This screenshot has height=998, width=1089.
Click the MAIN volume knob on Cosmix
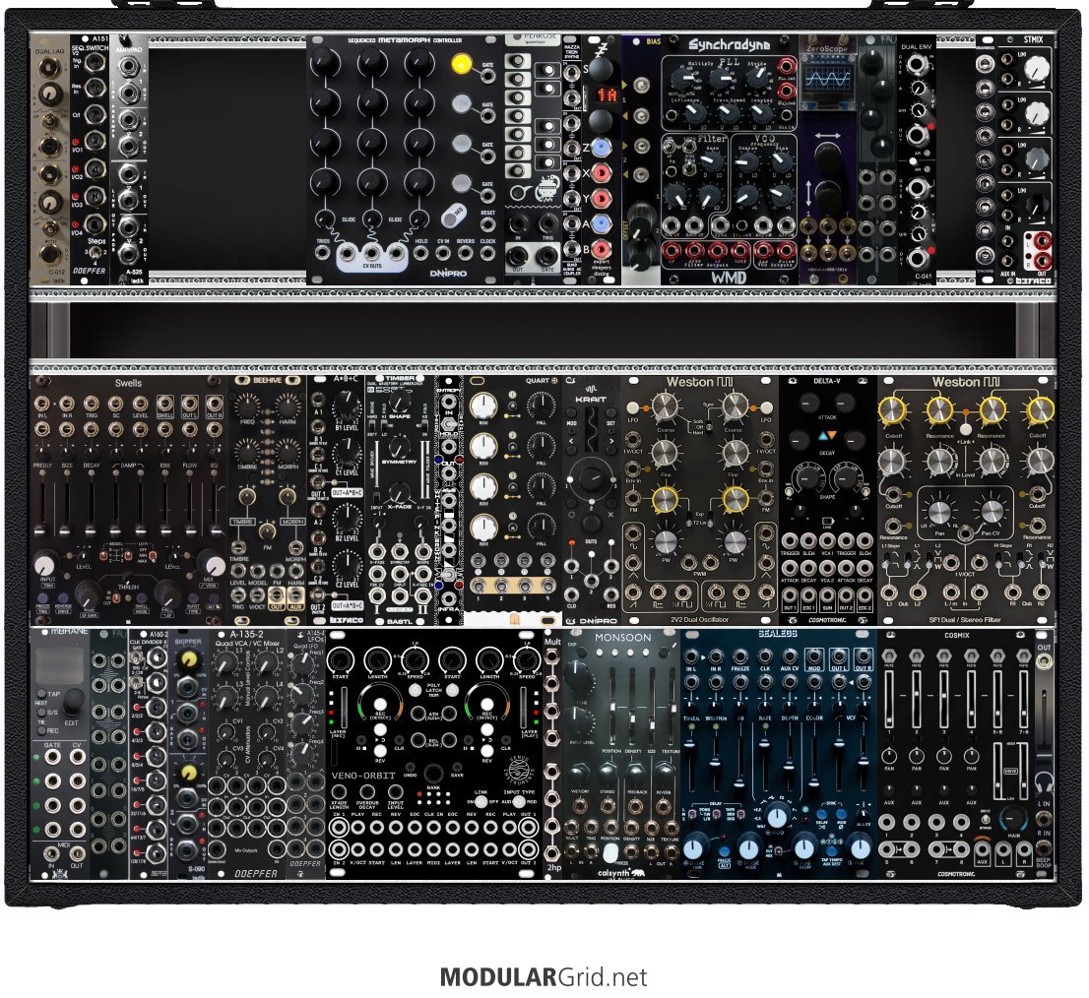click(1013, 819)
